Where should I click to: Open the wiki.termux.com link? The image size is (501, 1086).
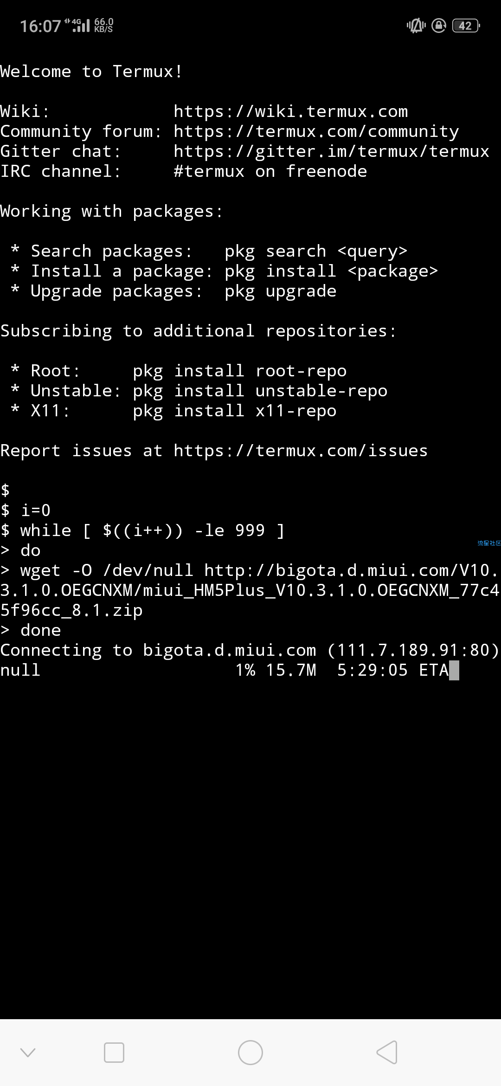click(x=290, y=111)
